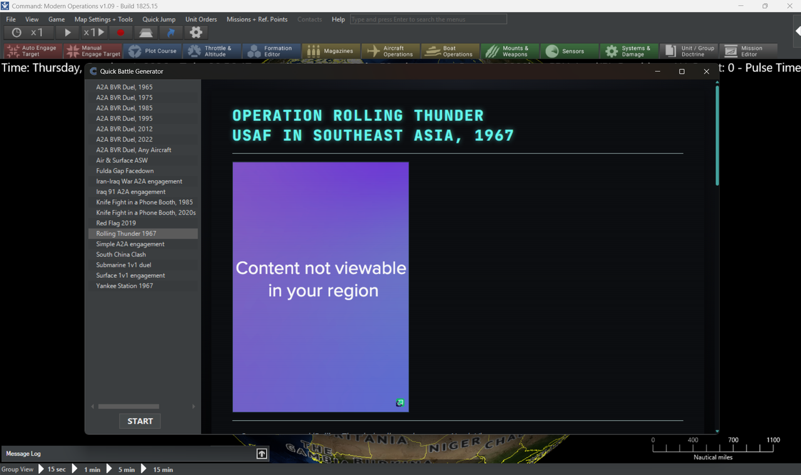Image resolution: width=801 pixels, height=475 pixels.
Task: Expand the Message Log with up arrow
Action: [x=262, y=454]
